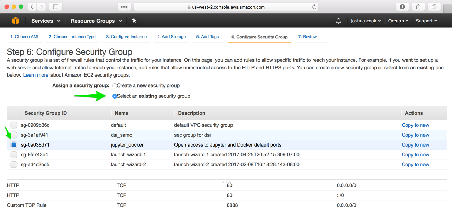Image resolution: width=452 pixels, height=209 pixels.
Task: Copy to new for default group
Action: click(x=415, y=125)
